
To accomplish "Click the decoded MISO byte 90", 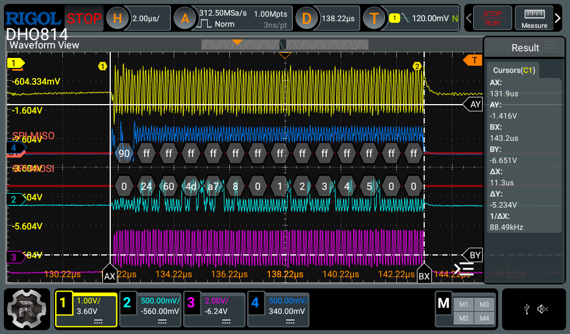I will click(124, 154).
